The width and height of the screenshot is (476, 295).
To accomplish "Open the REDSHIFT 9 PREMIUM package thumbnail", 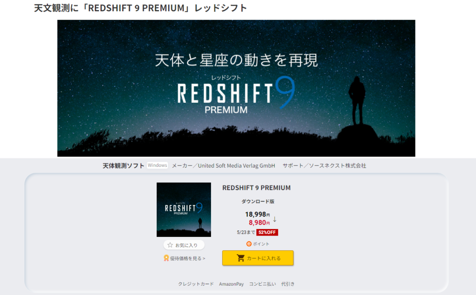I will pos(184,210).
